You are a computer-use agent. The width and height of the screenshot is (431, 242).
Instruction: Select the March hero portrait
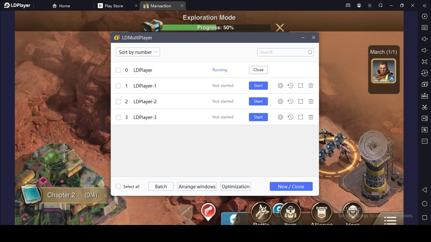(x=384, y=71)
